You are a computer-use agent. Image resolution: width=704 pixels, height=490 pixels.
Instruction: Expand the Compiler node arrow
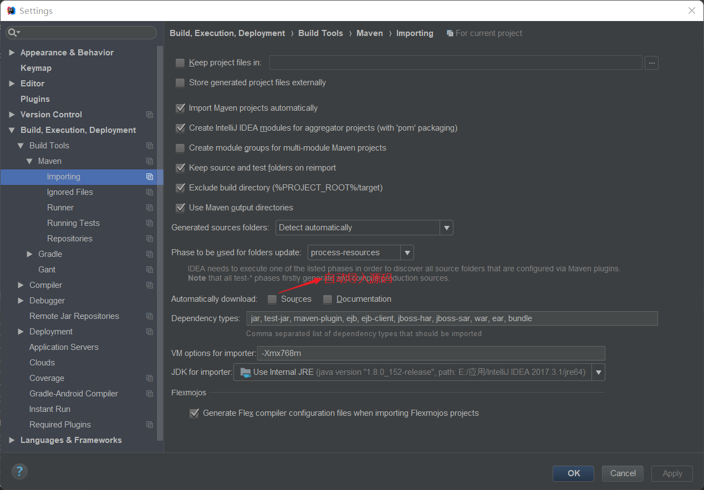(x=21, y=285)
